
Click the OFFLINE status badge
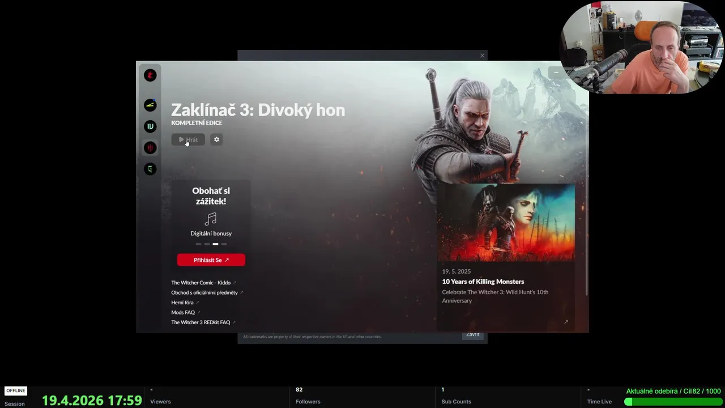point(16,390)
